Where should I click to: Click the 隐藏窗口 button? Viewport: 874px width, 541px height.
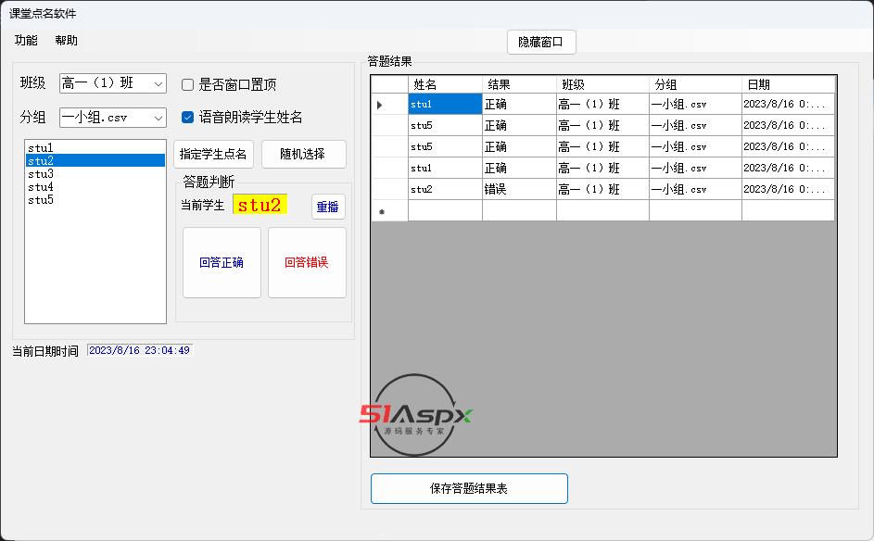pos(541,43)
